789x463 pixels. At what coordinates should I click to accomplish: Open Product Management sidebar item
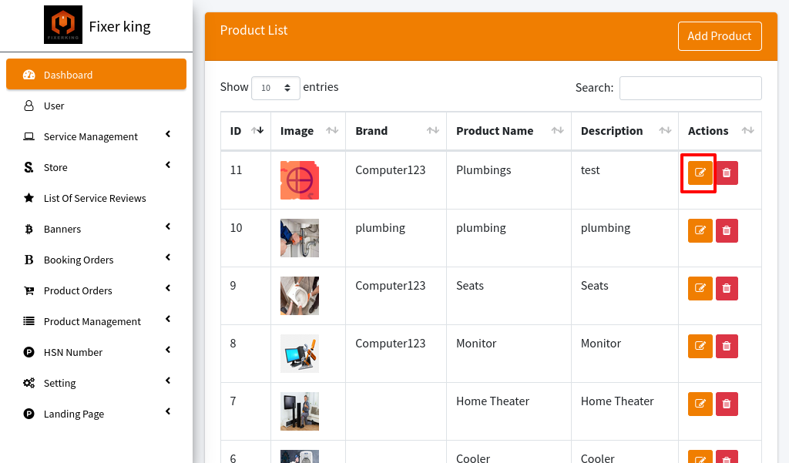[x=96, y=321]
